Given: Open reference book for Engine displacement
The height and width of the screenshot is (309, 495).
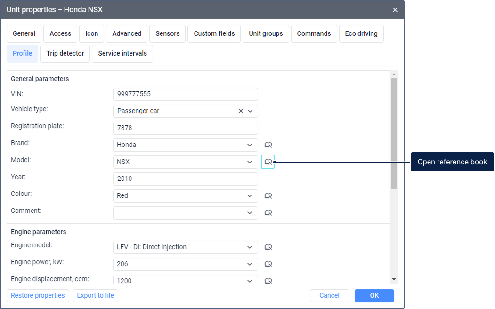Looking at the screenshot, I should (268, 281).
